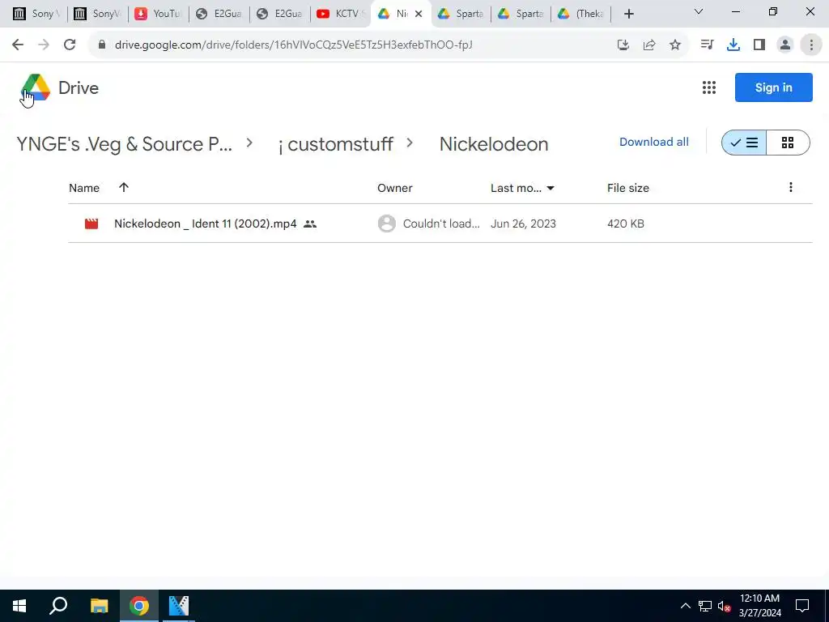Viewport: 829px width, 622px height.
Task: Click the Nickelodeon breadcrumb
Action: [494, 144]
